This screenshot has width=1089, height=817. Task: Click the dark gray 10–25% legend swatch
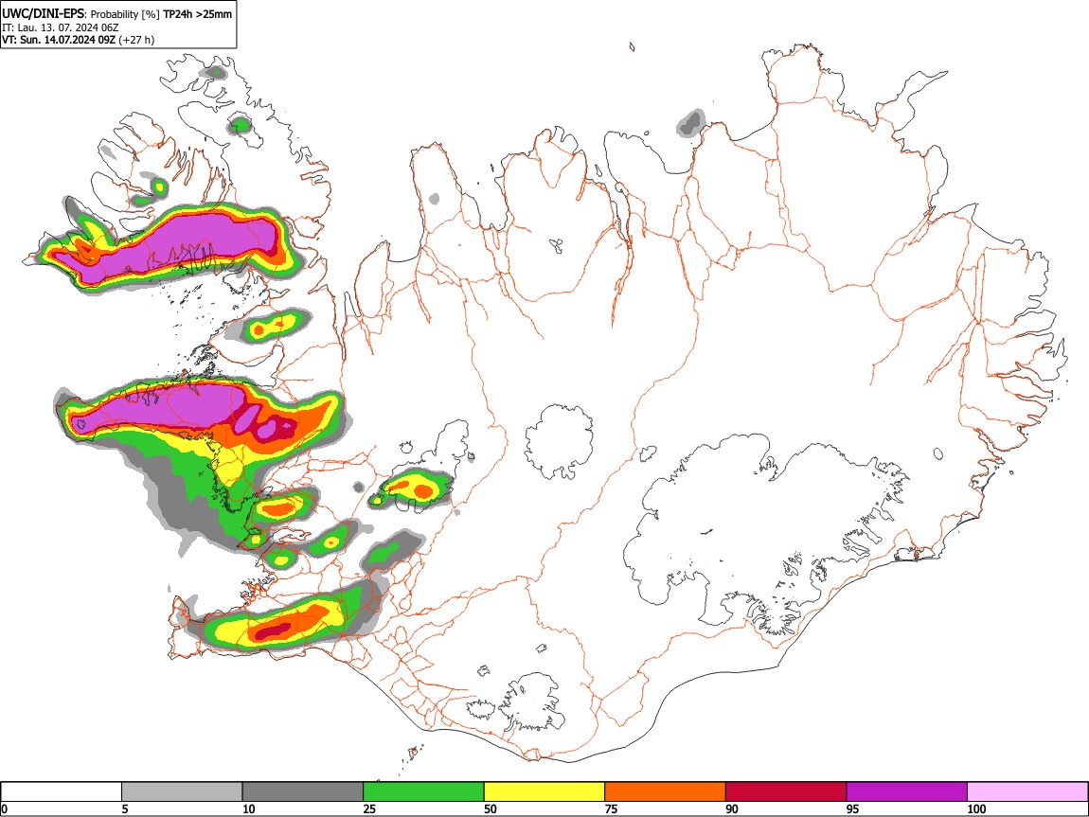coord(303,791)
